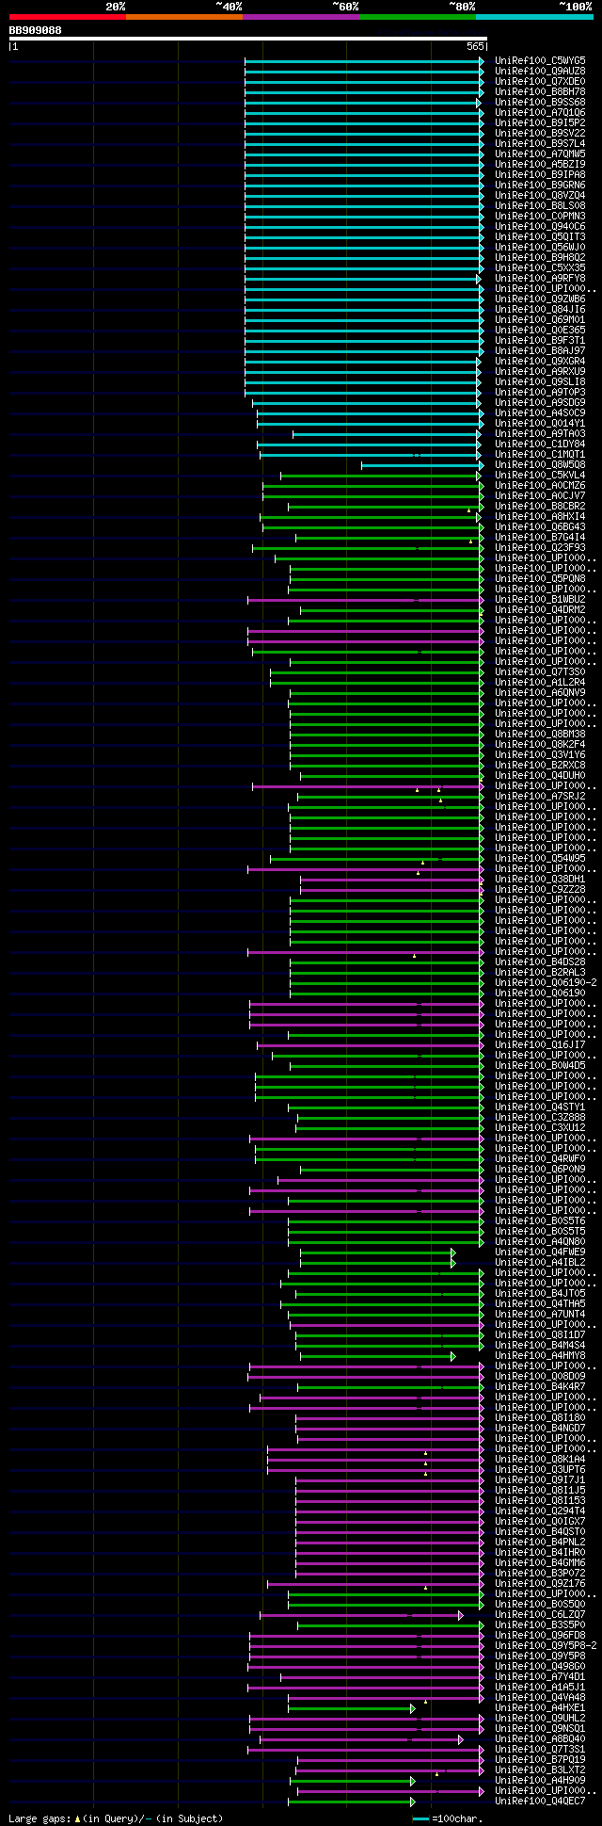The image size is (602, 1826).
Task: Click the orange ~40% identity legend bar
Action: click(183, 17)
